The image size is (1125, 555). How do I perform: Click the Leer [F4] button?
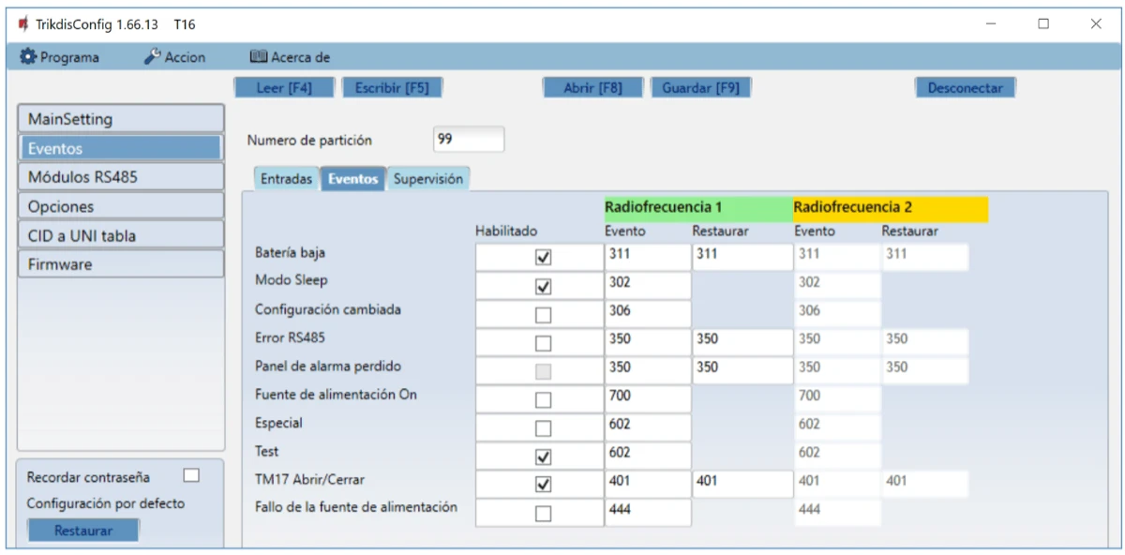pos(283,88)
